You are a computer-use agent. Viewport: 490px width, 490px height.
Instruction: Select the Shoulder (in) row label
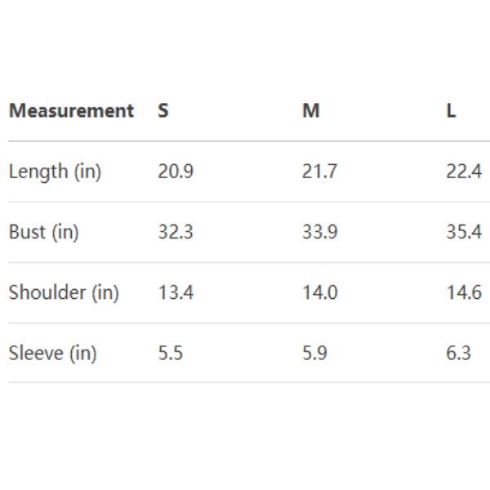(64, 292)
